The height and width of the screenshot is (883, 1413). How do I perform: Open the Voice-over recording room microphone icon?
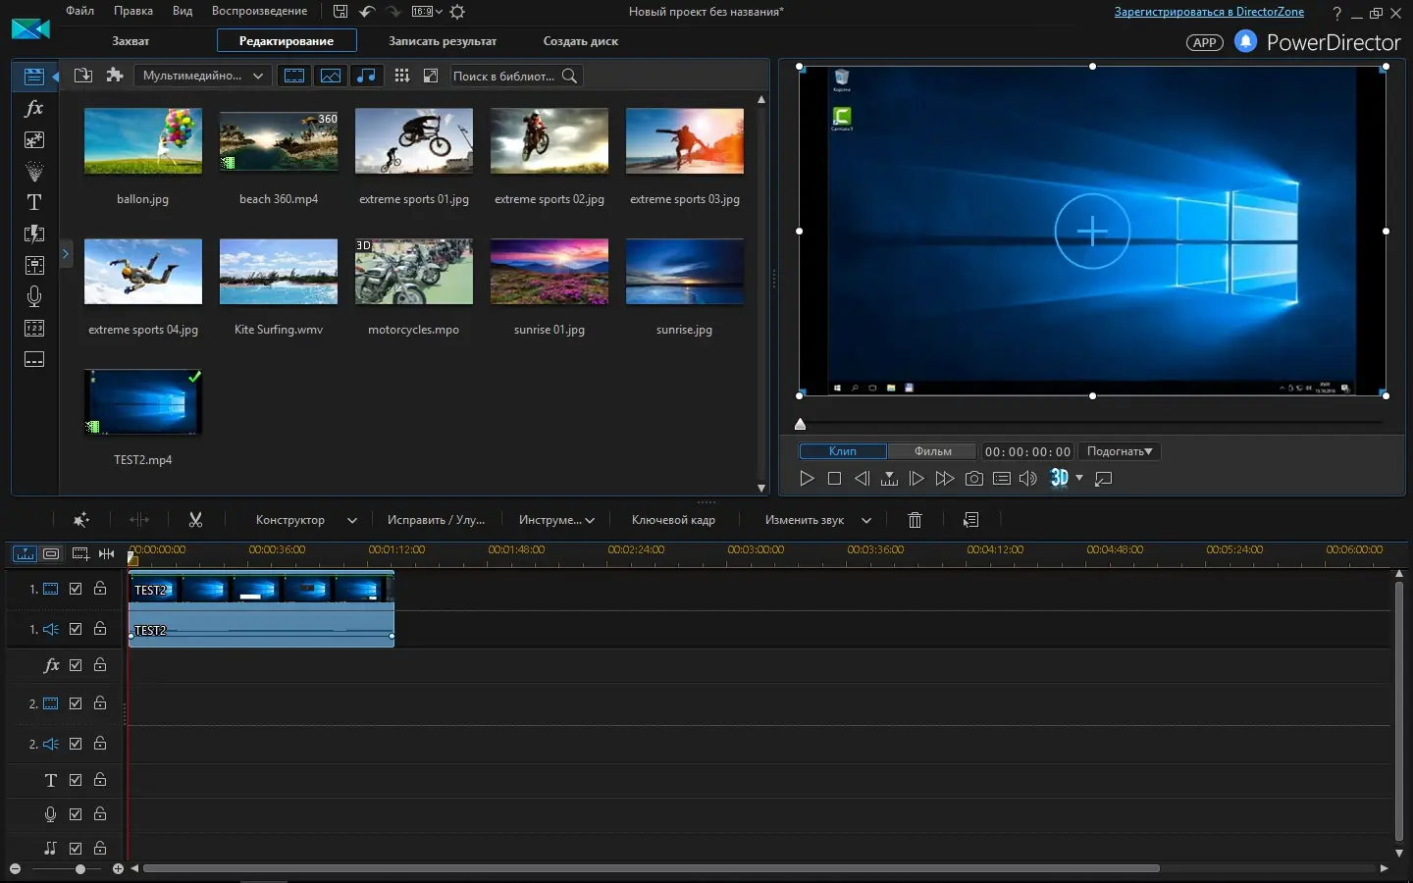[x=34, y=296]
